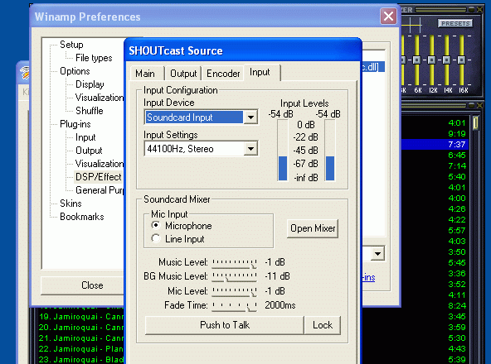491x364 pixels.
Task: Select the highlighted .dll plug-in entry
Action: (x=373, y=67)
